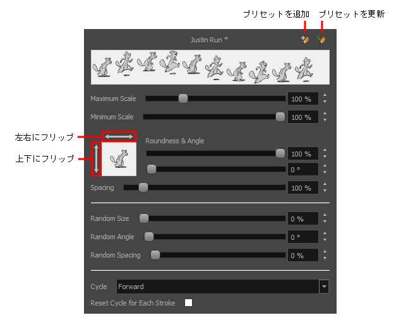Increase Maximum Scale with up arrow
Viewport: 401px width, 320px height.
[325, 95]
